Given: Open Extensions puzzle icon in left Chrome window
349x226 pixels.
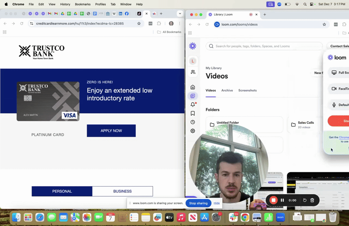Looking at the screenshot, I should pyautogui.click(x=159, y=23).
